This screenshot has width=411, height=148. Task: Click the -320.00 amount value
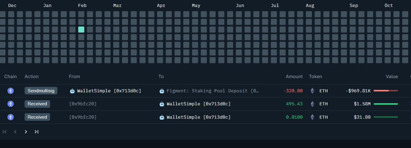tap(293, 91)
